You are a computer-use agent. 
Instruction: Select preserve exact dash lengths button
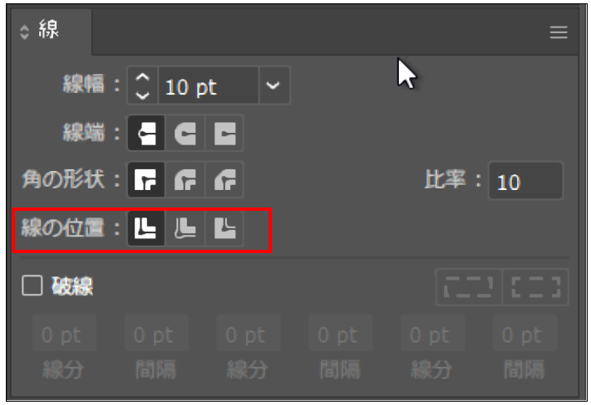(x=470, y=287)
